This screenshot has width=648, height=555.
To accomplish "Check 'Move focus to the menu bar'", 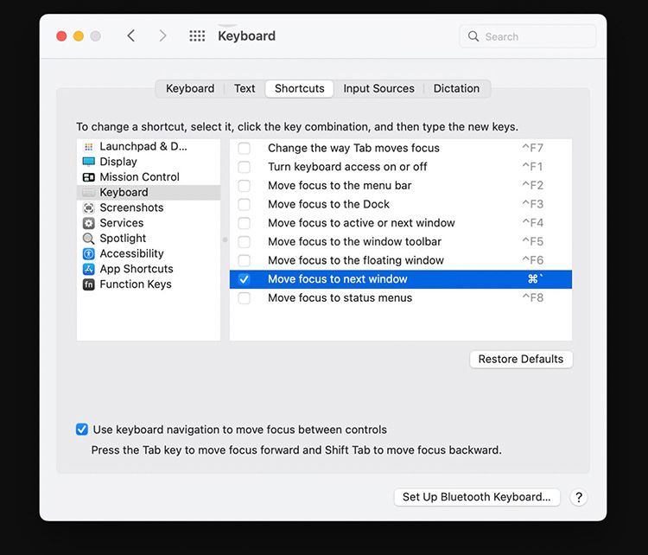I will 245,185.
